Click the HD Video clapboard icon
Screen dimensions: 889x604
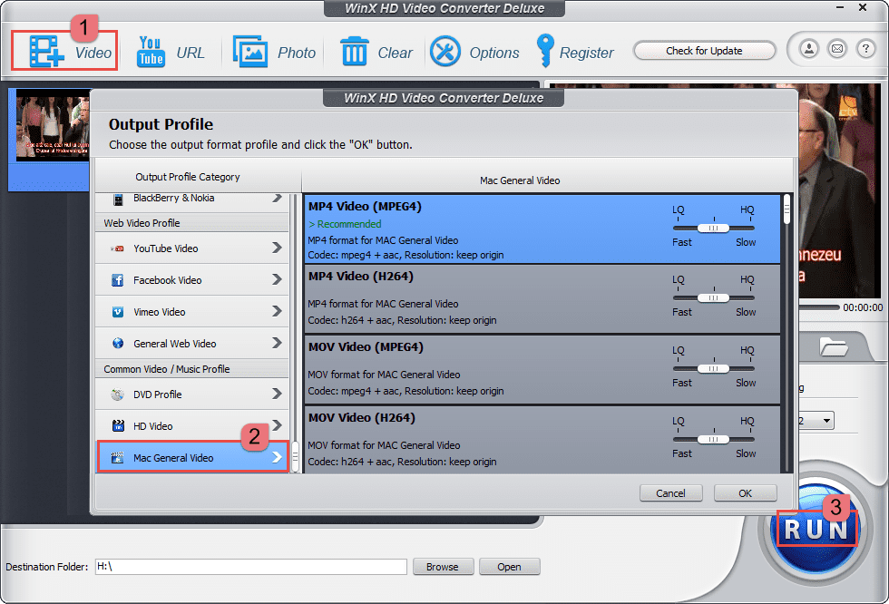(118, 425)
